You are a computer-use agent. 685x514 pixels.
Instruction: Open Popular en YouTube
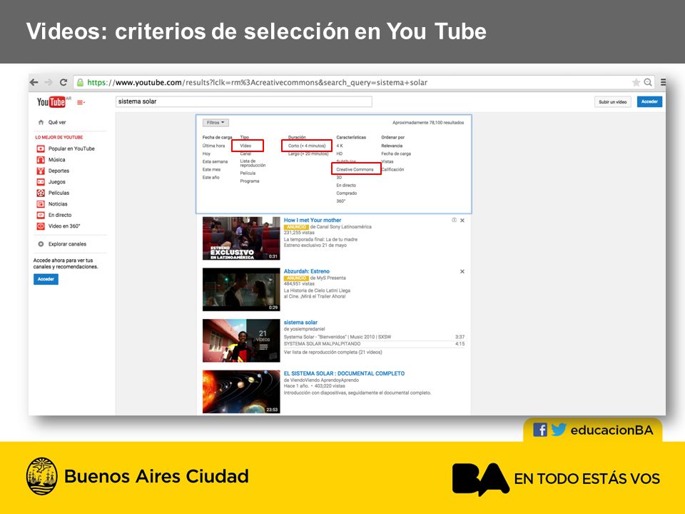click(x=71, y=148)
